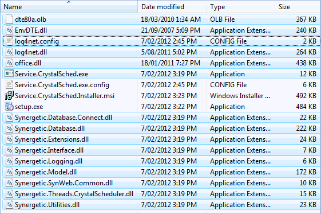Sort files by the Size column header

pyautogui.click(x=298, y=7)
